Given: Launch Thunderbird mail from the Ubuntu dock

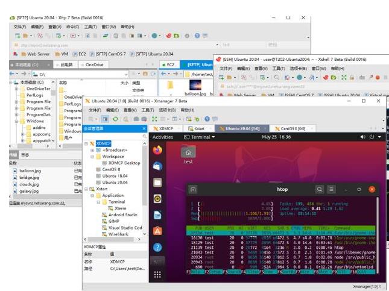Looking at the screenshot, I should click(x=157, y=166).
